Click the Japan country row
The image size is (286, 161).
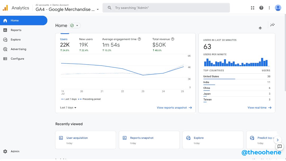[237, 94]
